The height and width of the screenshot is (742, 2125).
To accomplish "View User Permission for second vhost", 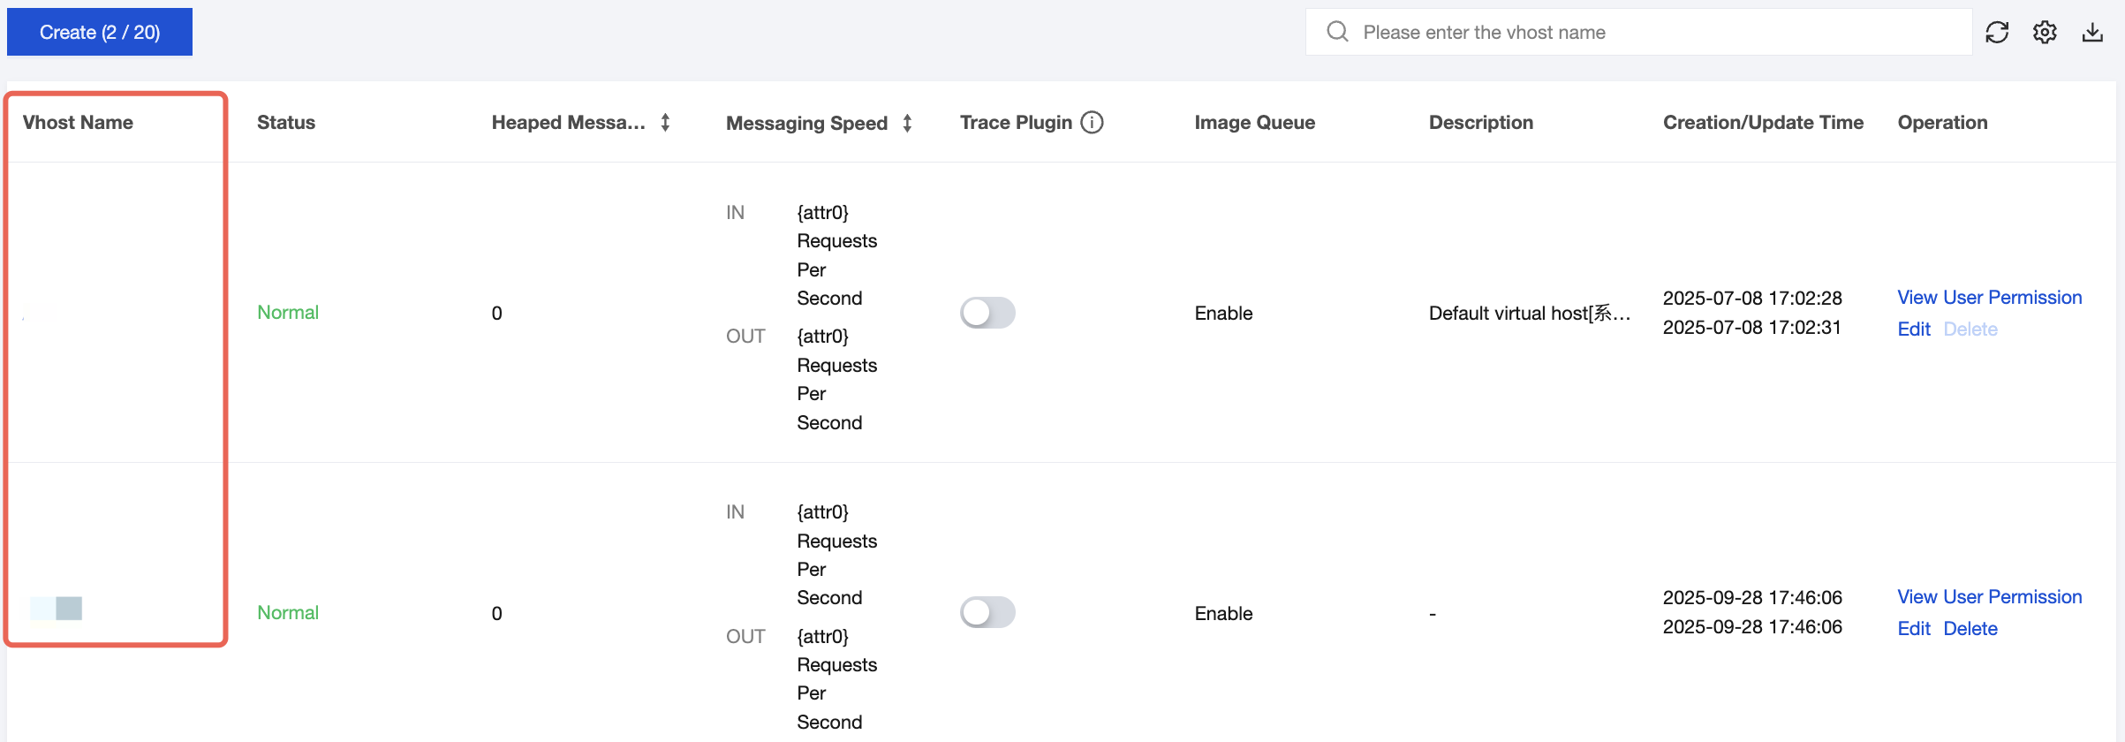I will click(x=1989, y=597).
